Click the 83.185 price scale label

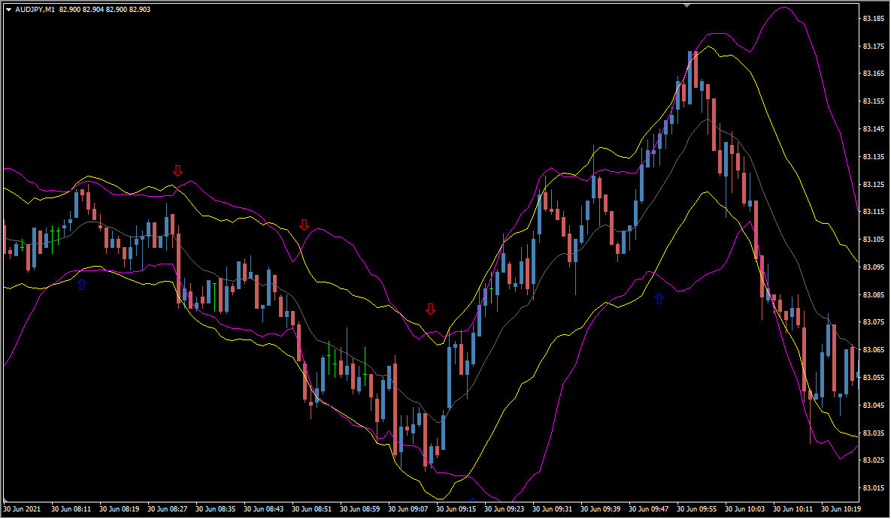pos(874,19)
